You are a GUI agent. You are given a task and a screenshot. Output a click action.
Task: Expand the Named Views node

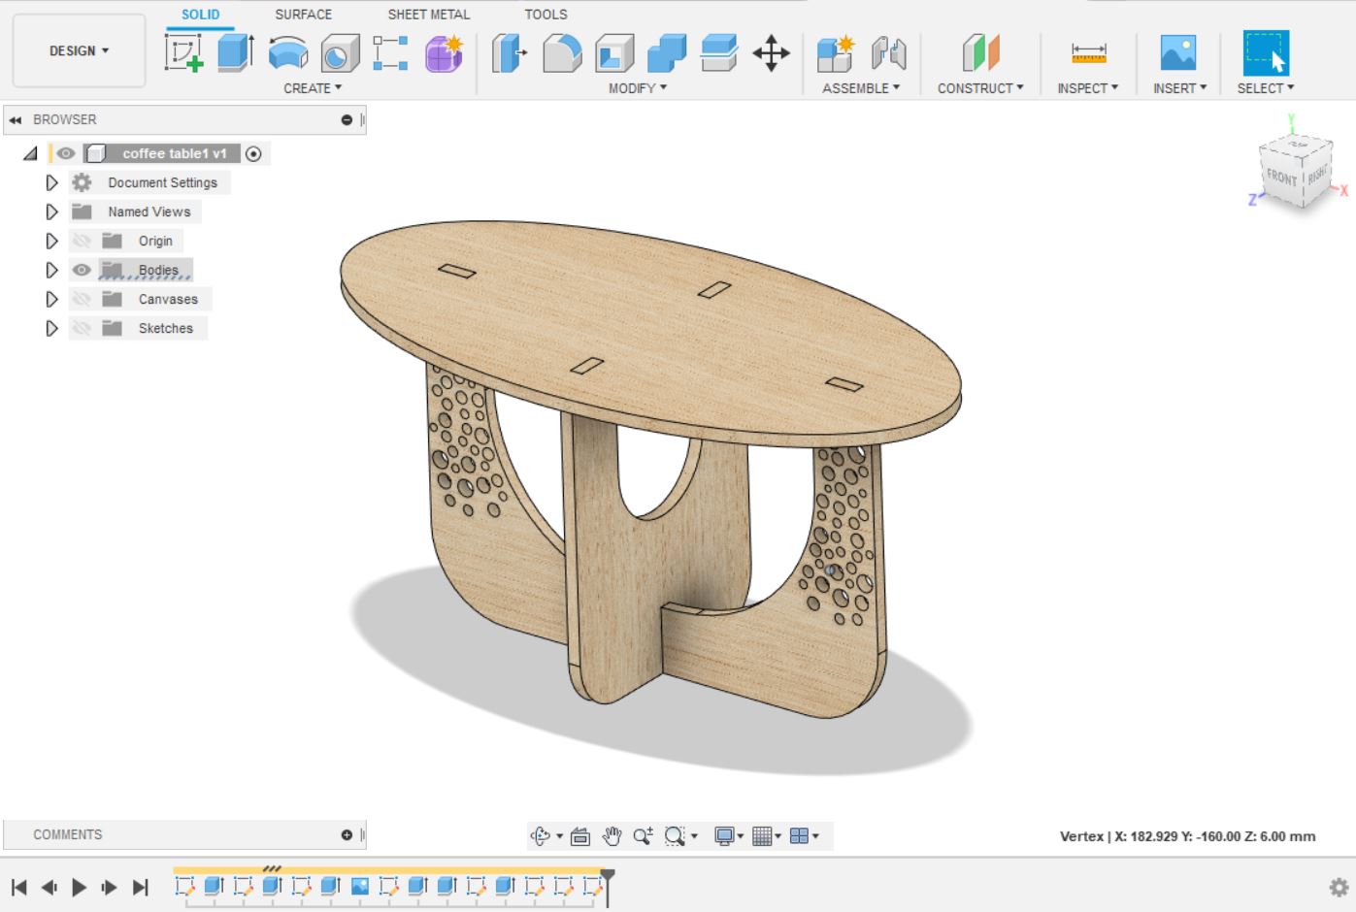click(x=52, y=212)
